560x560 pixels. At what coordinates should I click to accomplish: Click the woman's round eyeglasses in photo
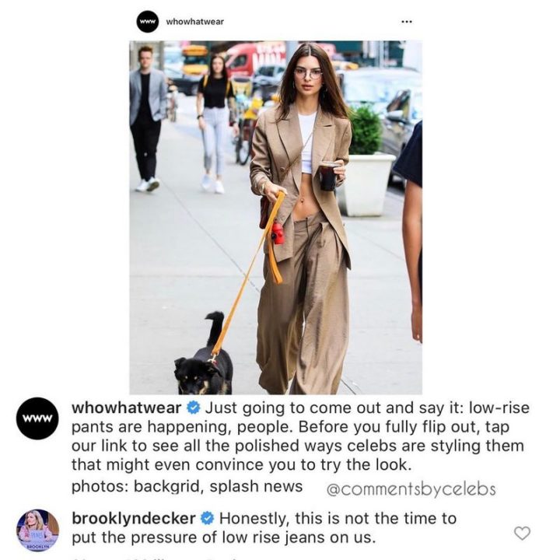(308, 73)
